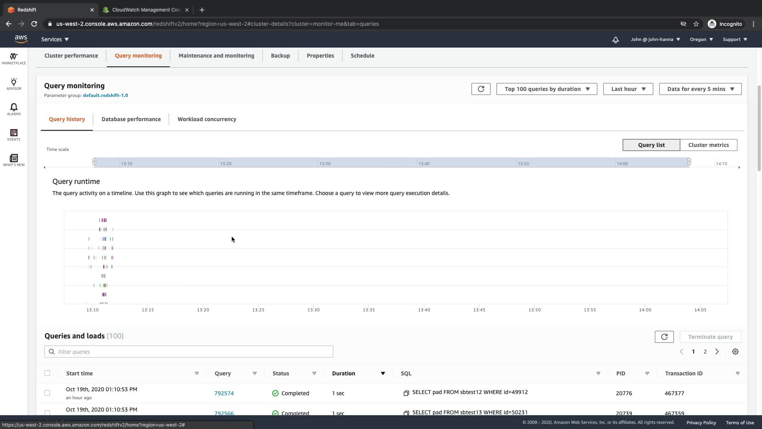Expand Top 100 queries by duration dropdown
Viewport: 762px width, 429px height.
tap(546, 89)
